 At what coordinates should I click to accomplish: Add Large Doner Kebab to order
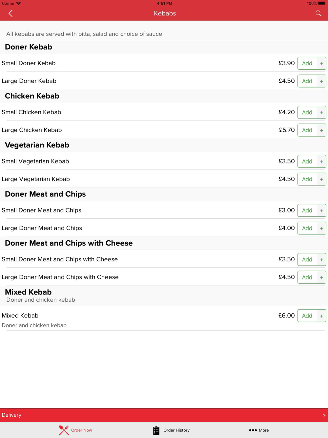(307, 81)
